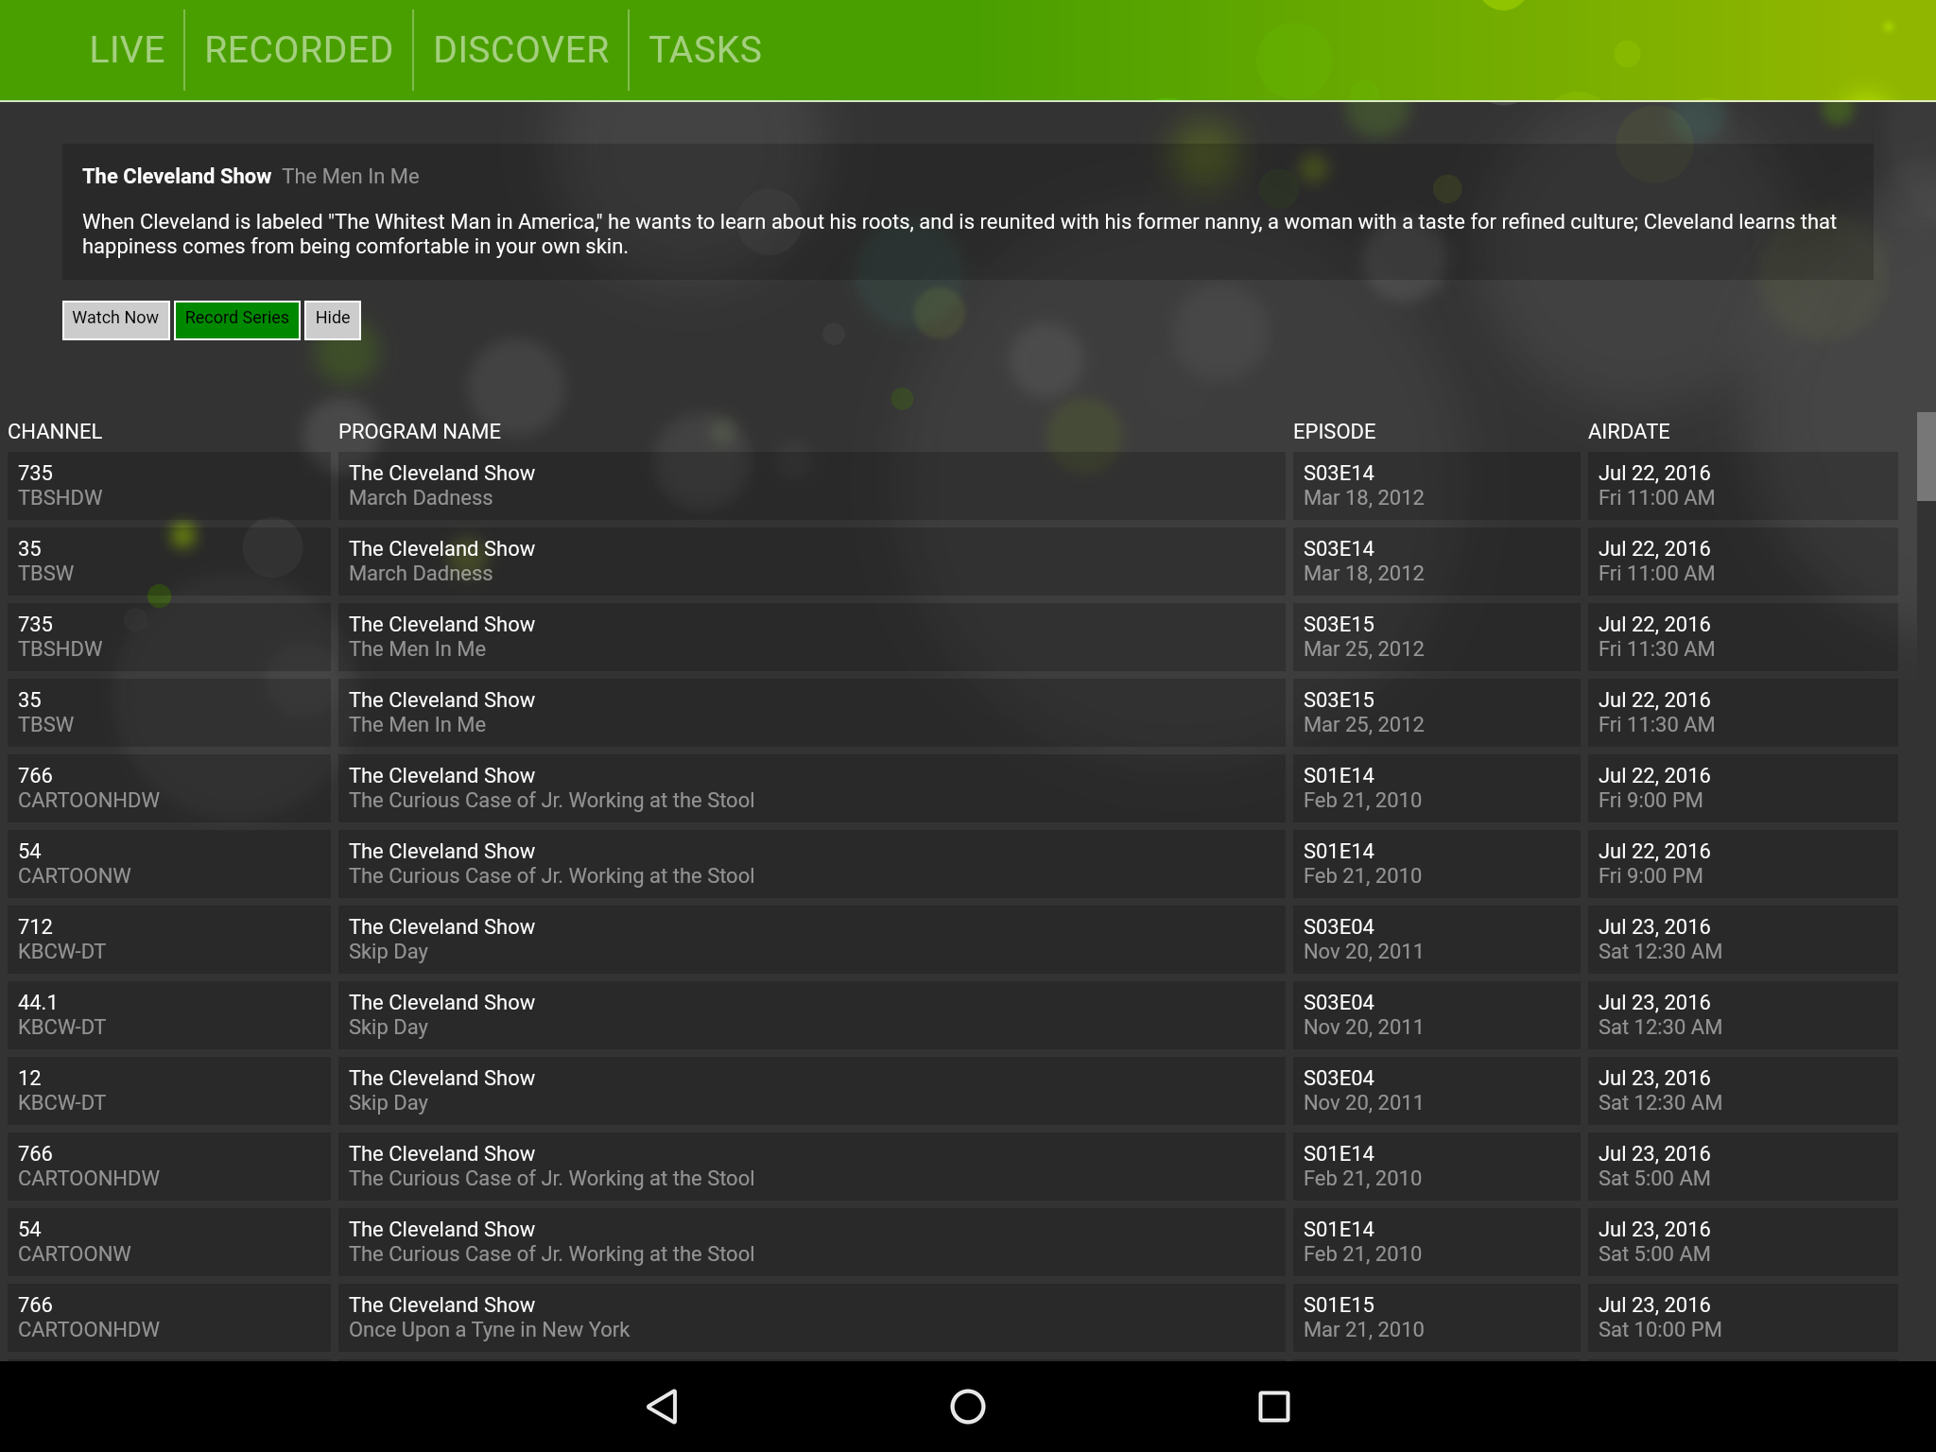Switch to the LIVE tab
Screen dimensions: 1936x1452
127,49
